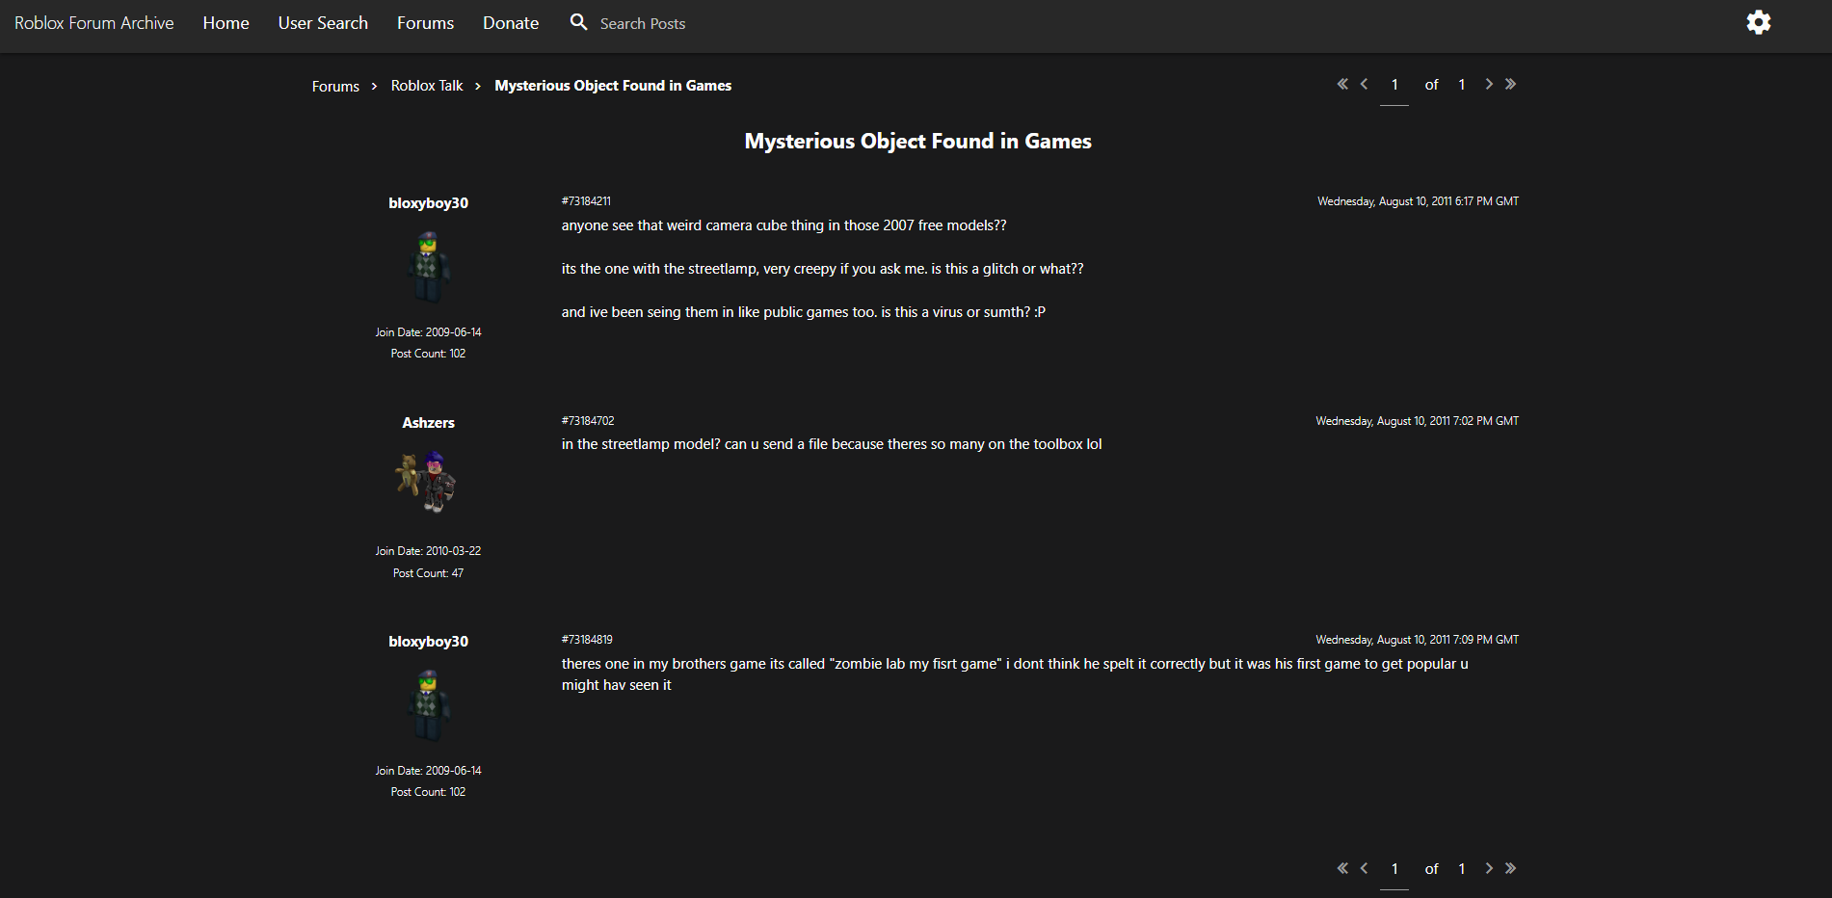Click Ashzers Join Date 2010-03-22 text
This screenshot has width=1832, height=898.
[x=428, y=551]
